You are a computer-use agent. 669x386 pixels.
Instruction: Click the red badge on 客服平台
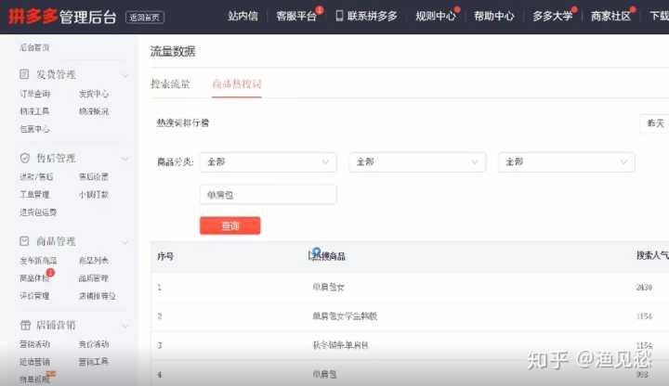(x=319, y=10)
